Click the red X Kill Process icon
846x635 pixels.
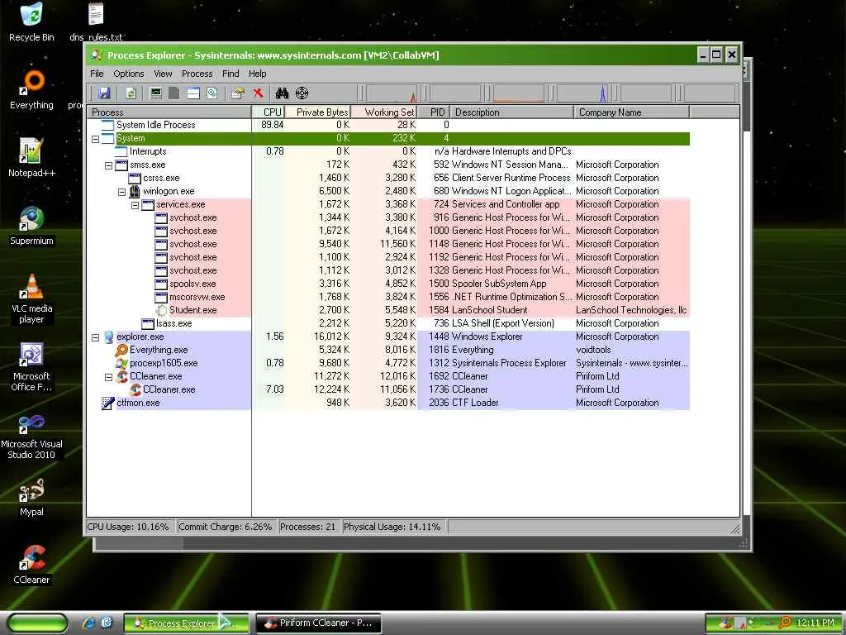tap(258, 93)
